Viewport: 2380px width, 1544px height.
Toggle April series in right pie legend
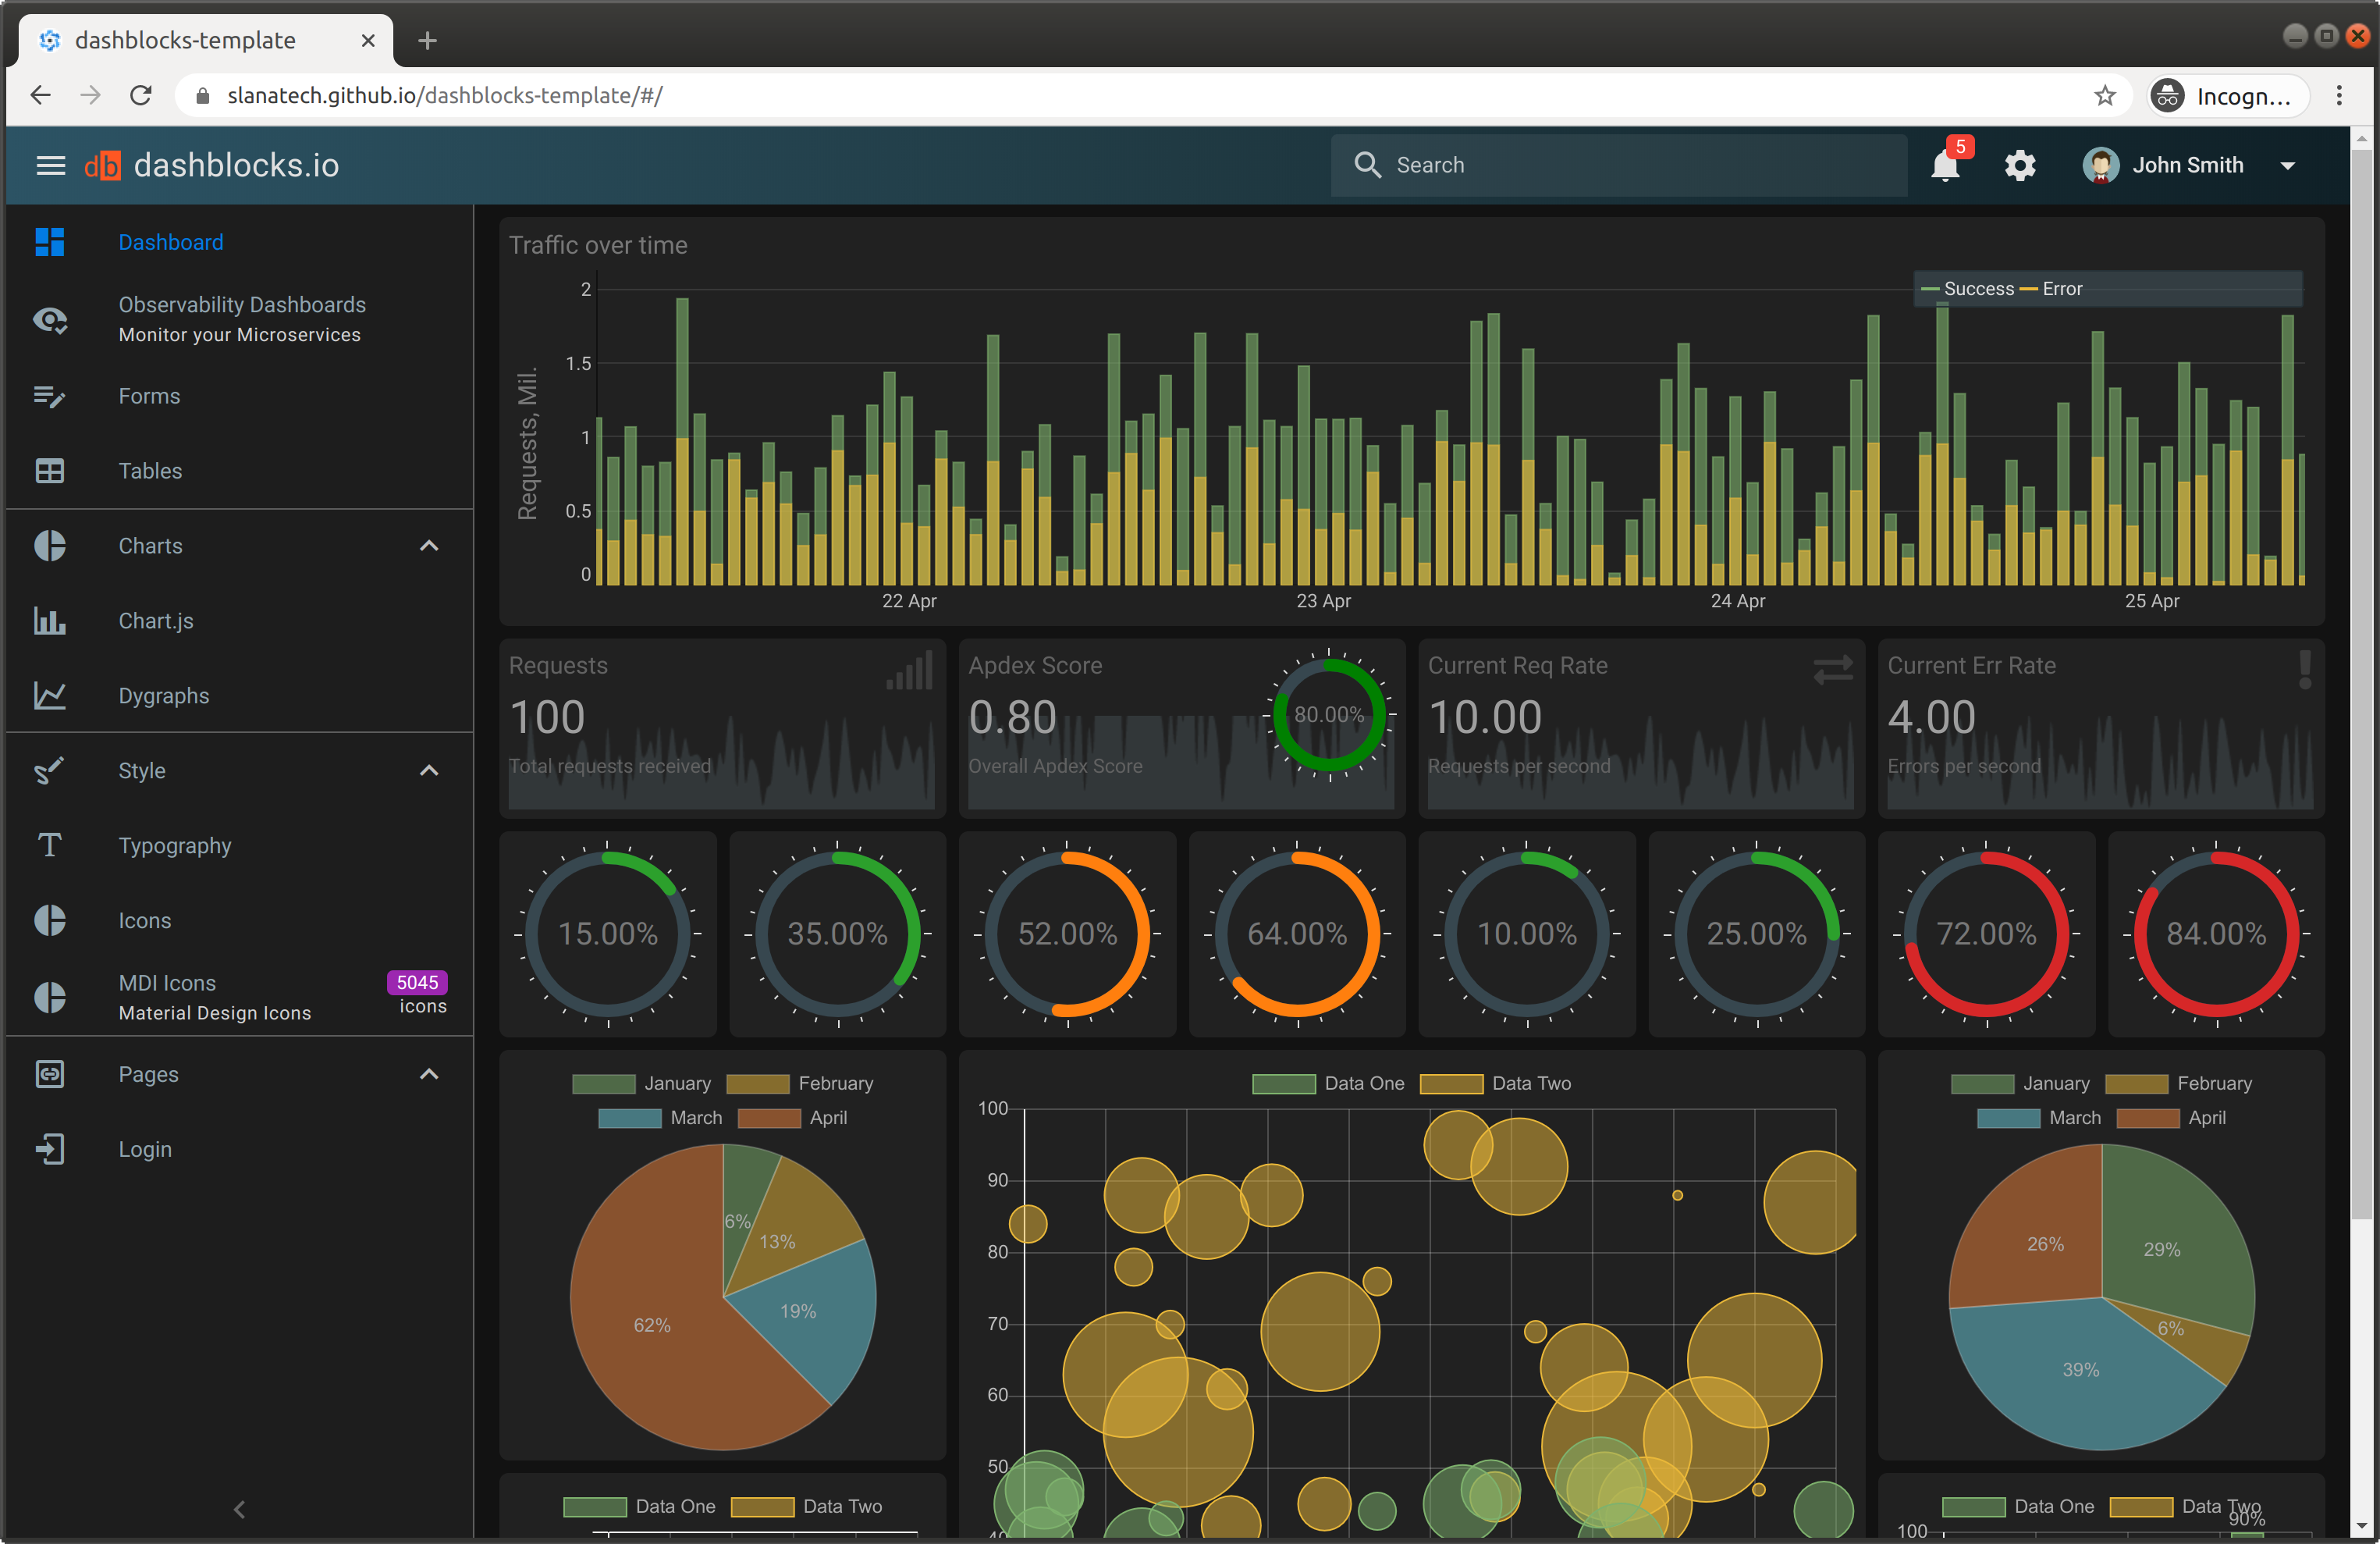[2171, 1118]
